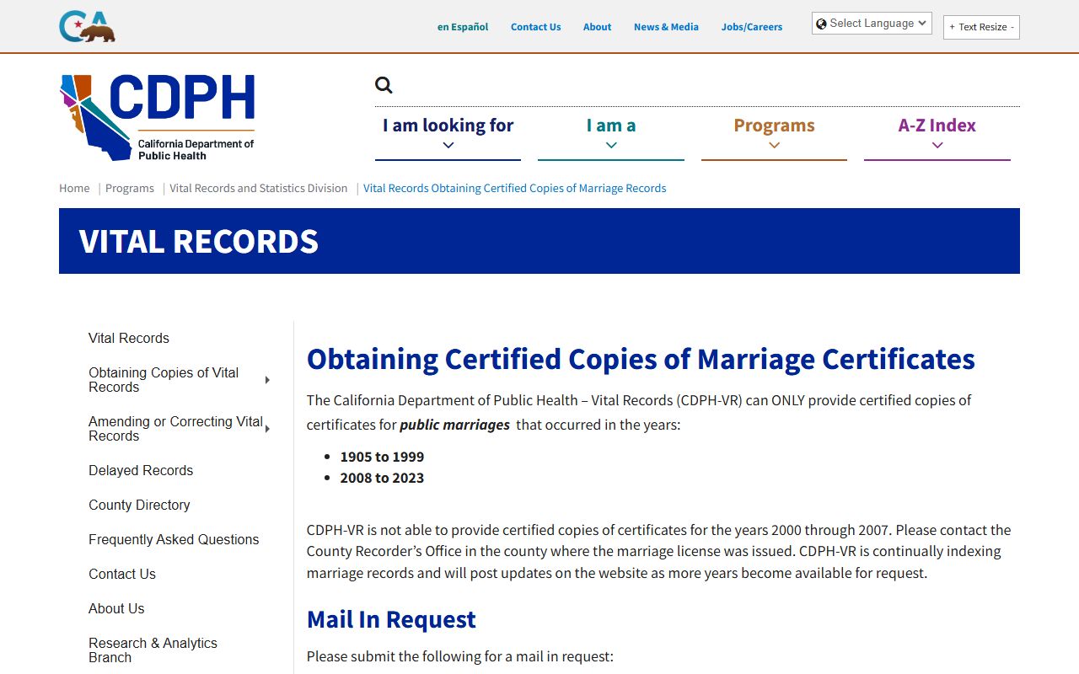The image size is (1079, 674).
Task: Open the Jobs/Careers link
Action: (751, 27)
